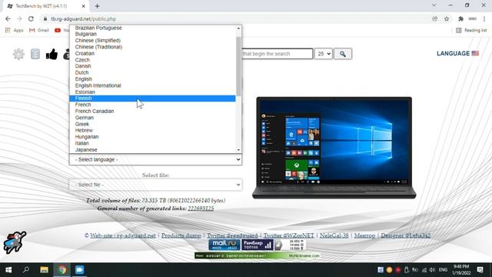Image resolution: width=492 pixels, height=277 pixels.
Task: Open the Web-site rg-adguard.net link
Action: tap(123, 235)
